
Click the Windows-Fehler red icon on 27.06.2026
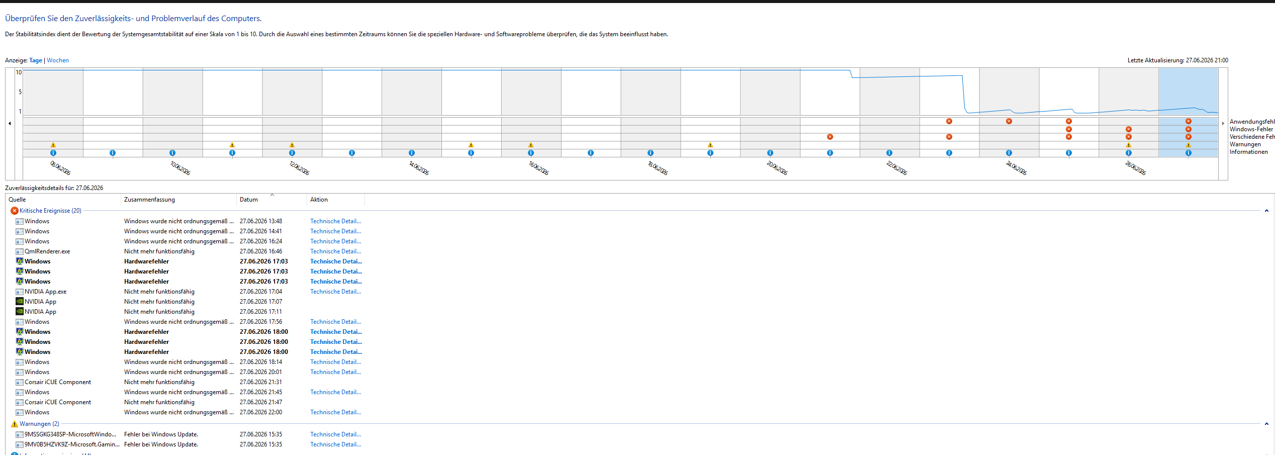coord(1189,129)
